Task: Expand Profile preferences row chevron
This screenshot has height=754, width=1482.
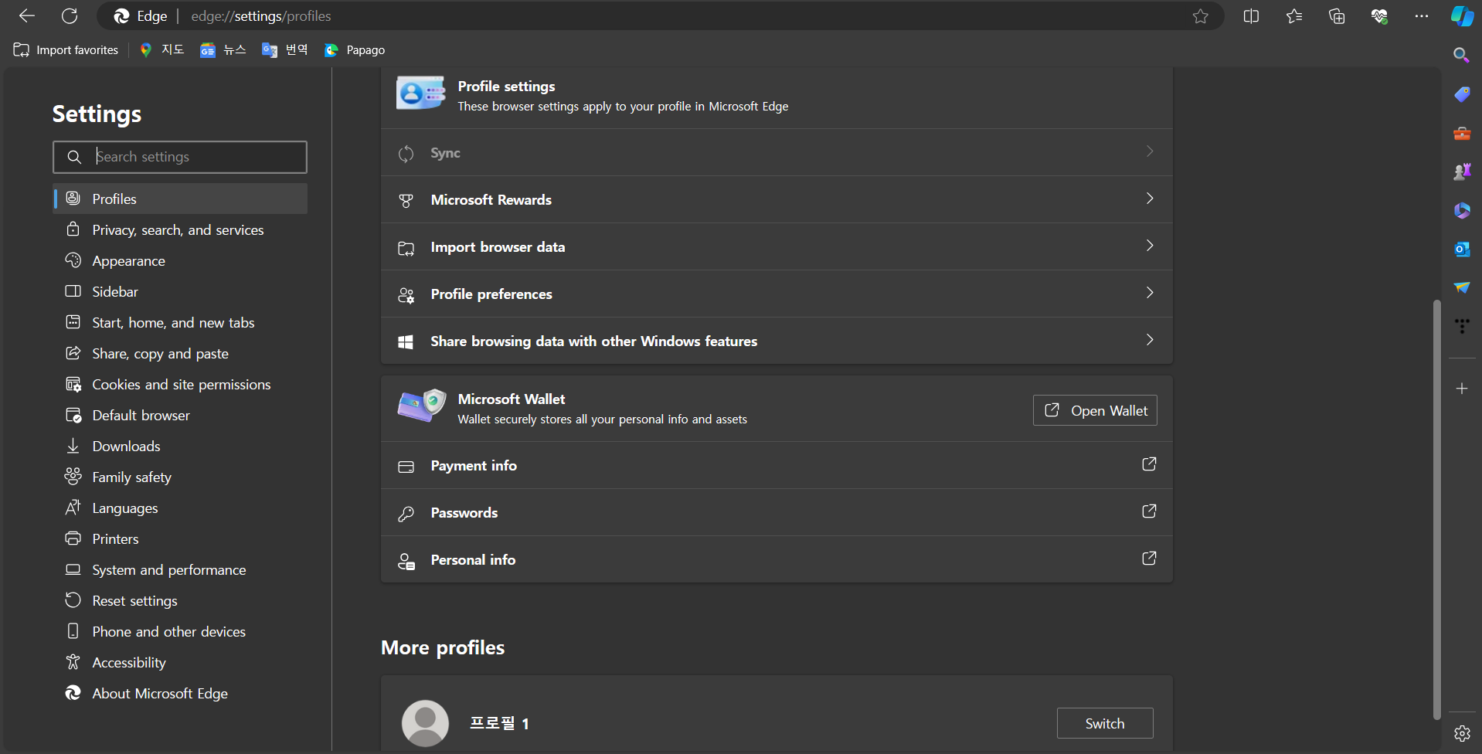Action: tap(1150, 293)
